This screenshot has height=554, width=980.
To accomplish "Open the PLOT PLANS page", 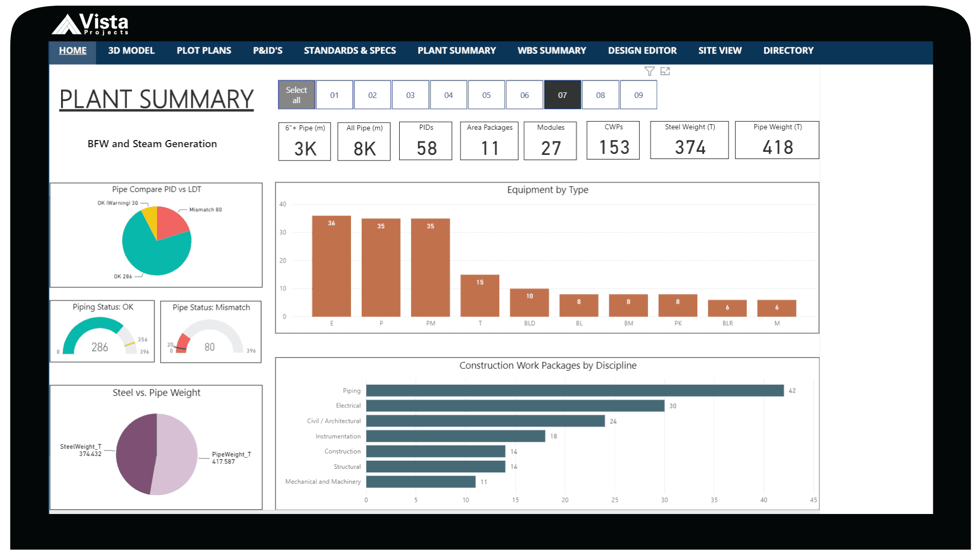I will coord(203,51).
